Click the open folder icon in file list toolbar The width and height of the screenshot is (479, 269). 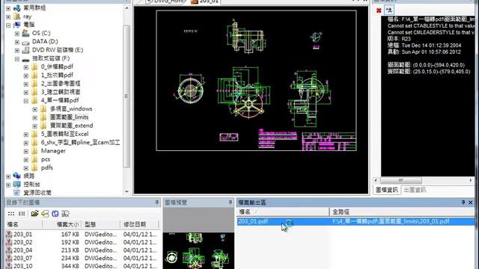(x=34, y=214)
